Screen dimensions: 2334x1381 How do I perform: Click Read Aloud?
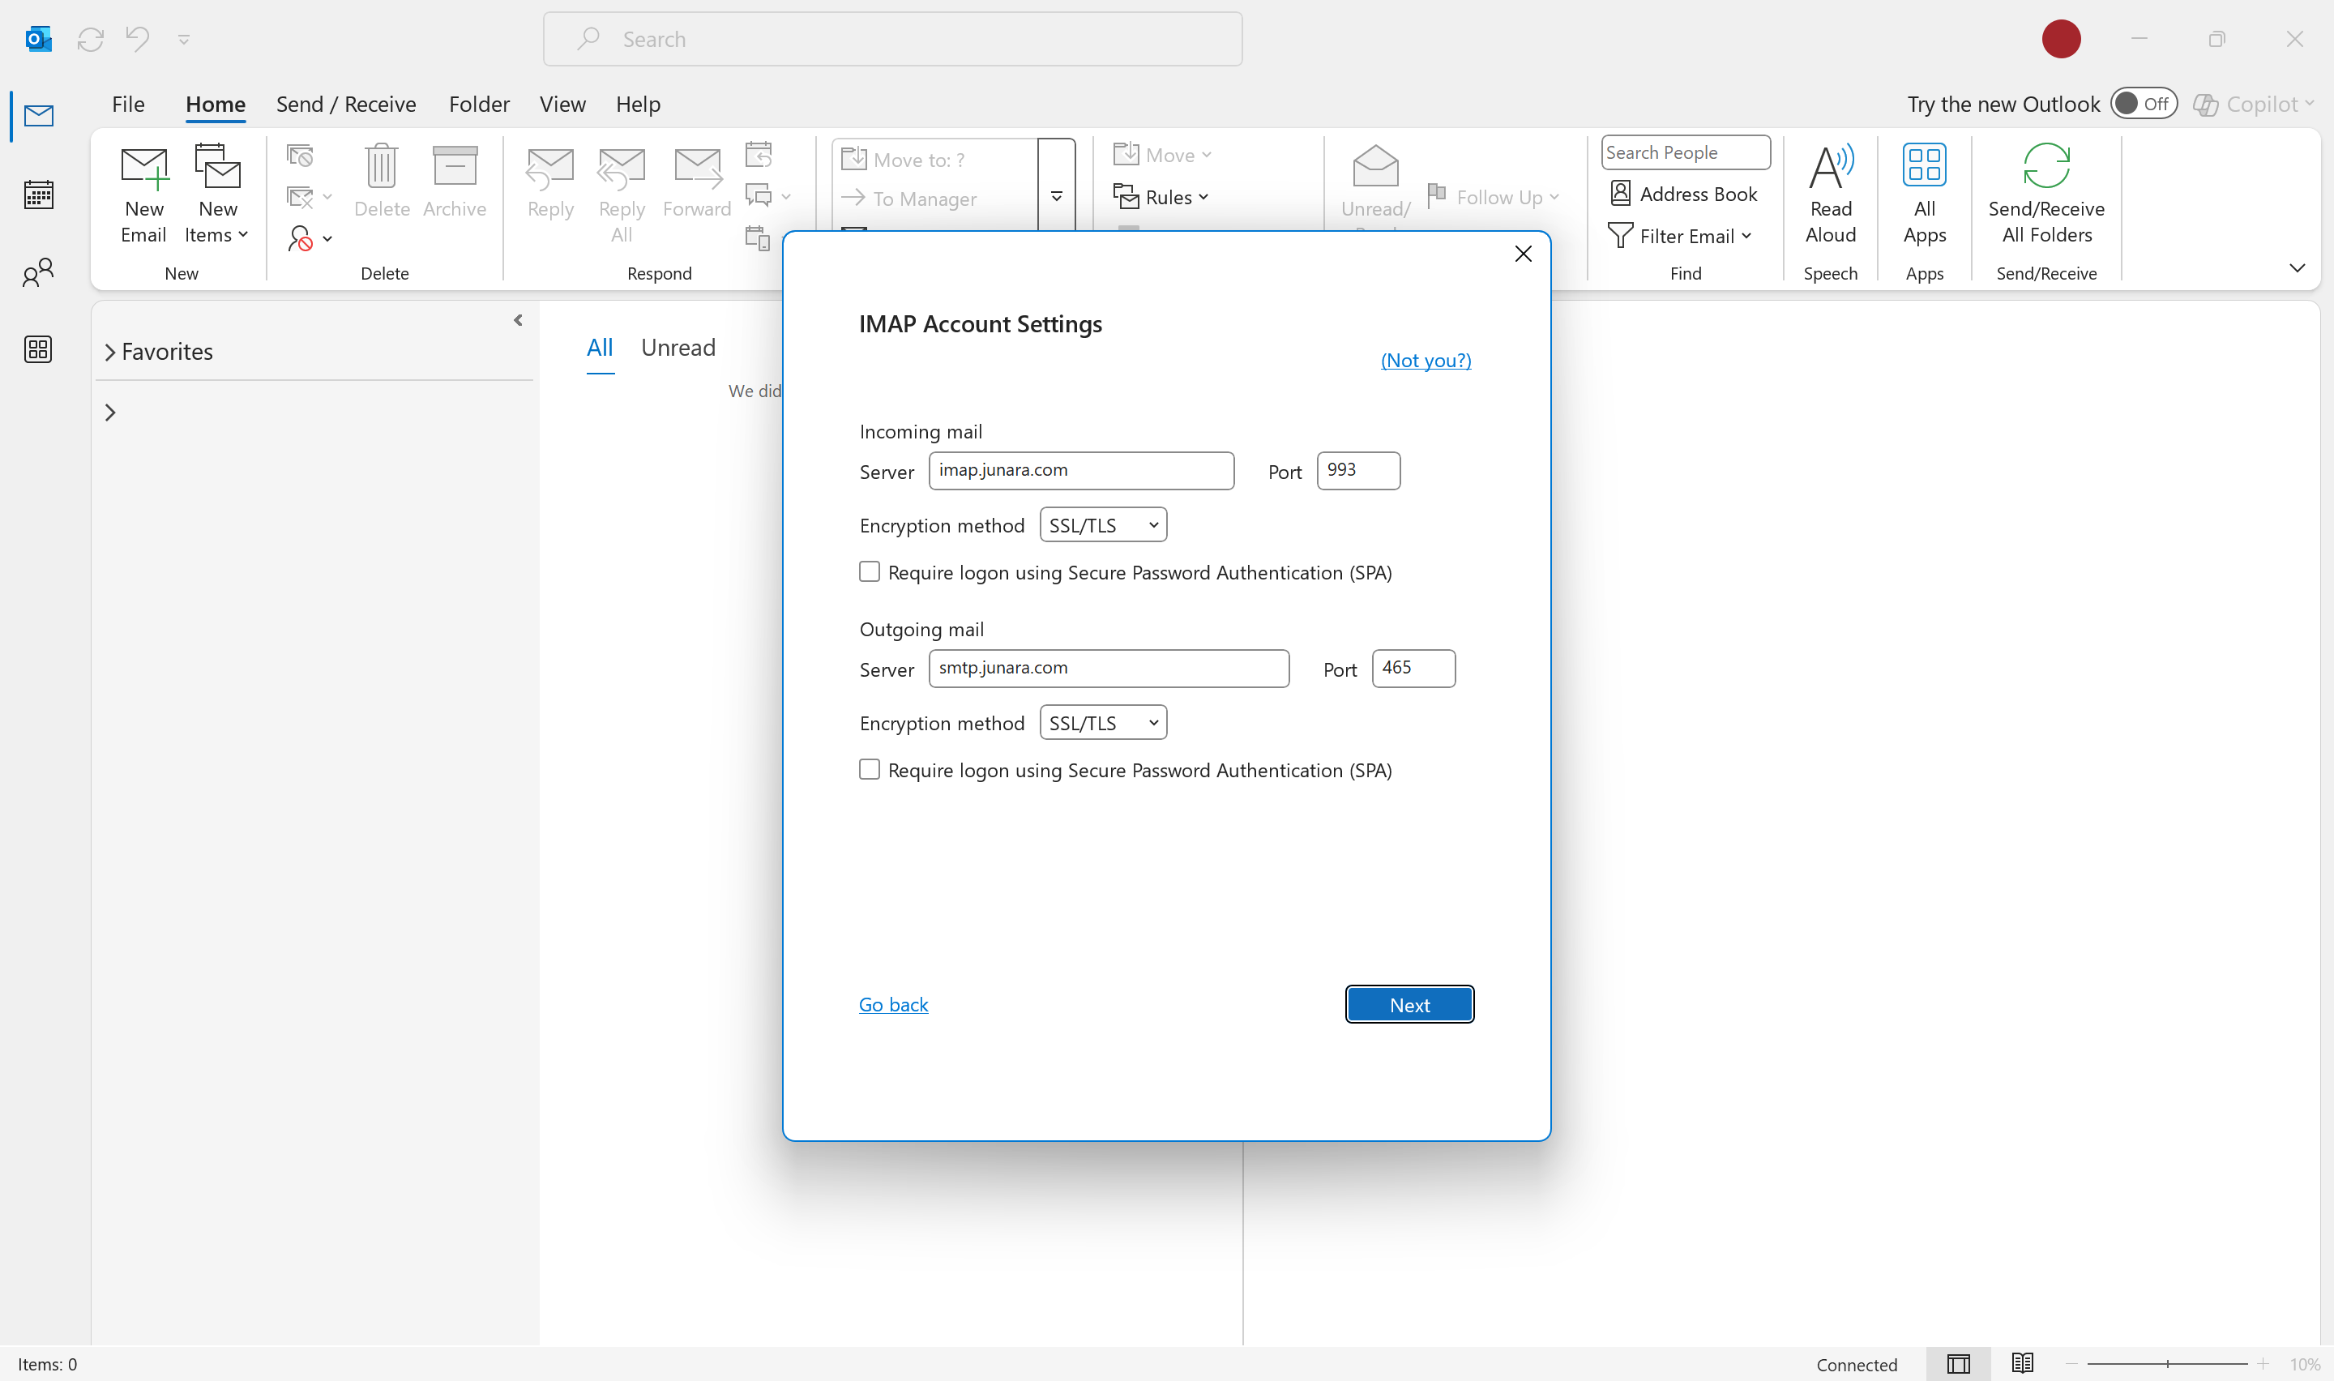1830,195
